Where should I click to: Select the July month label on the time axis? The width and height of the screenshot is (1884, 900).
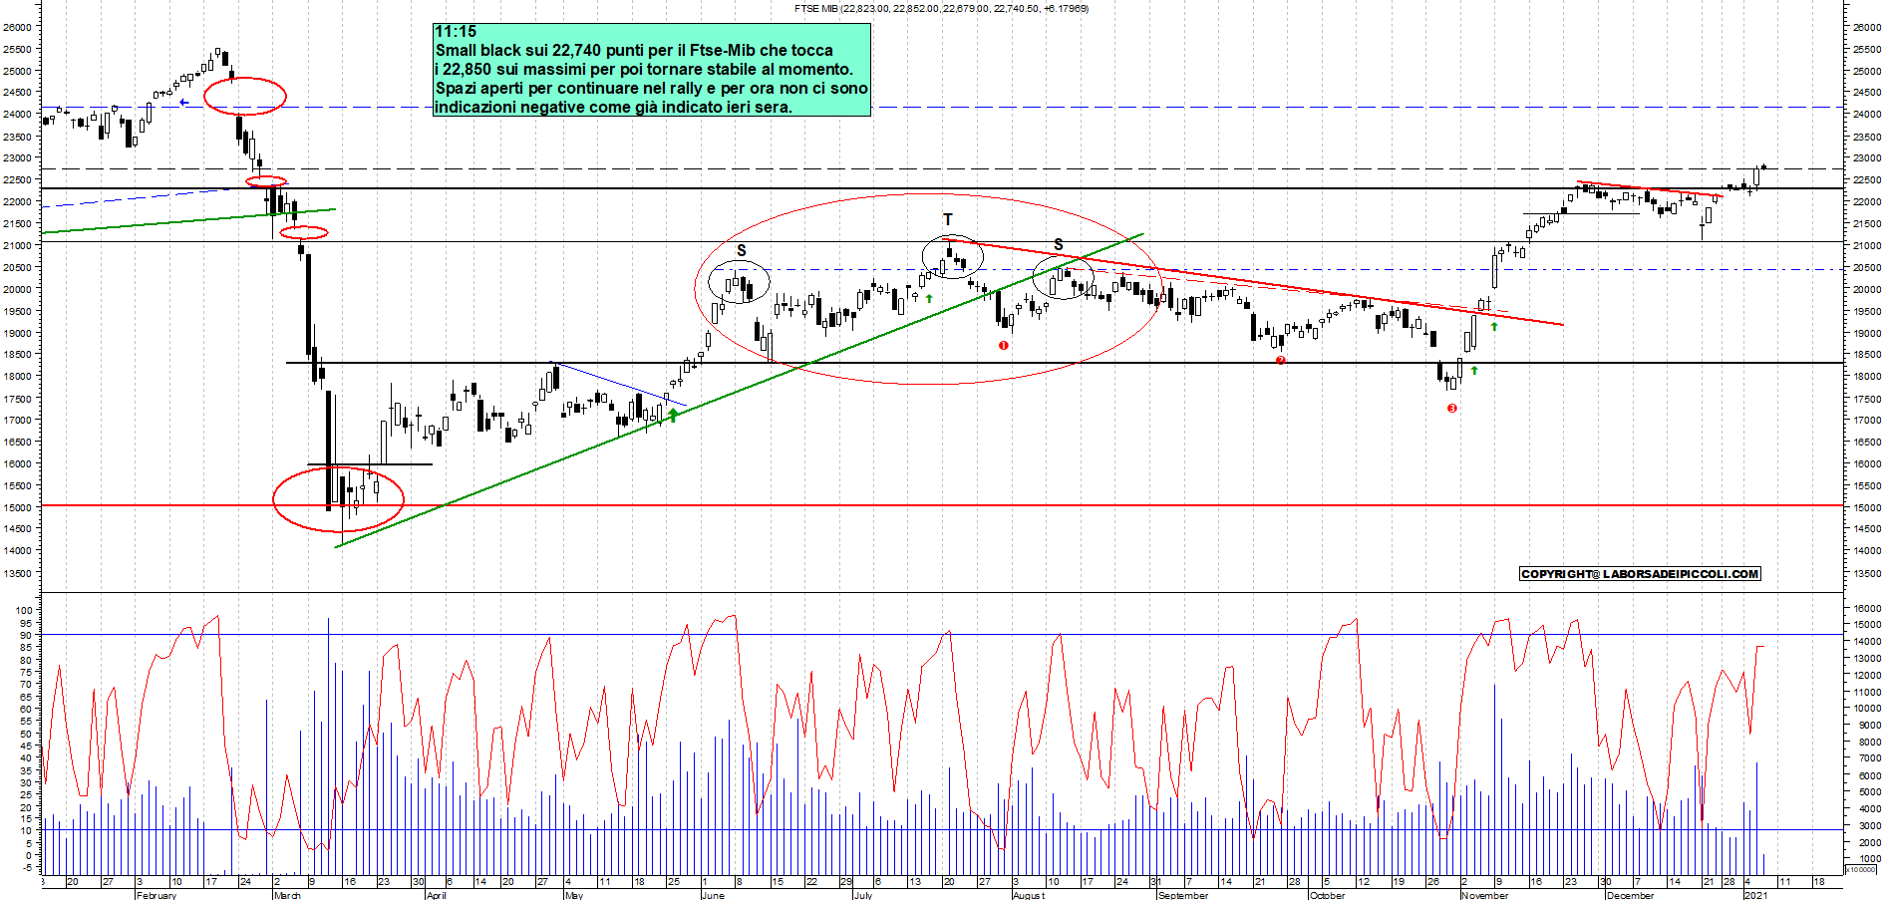[862, 895]
